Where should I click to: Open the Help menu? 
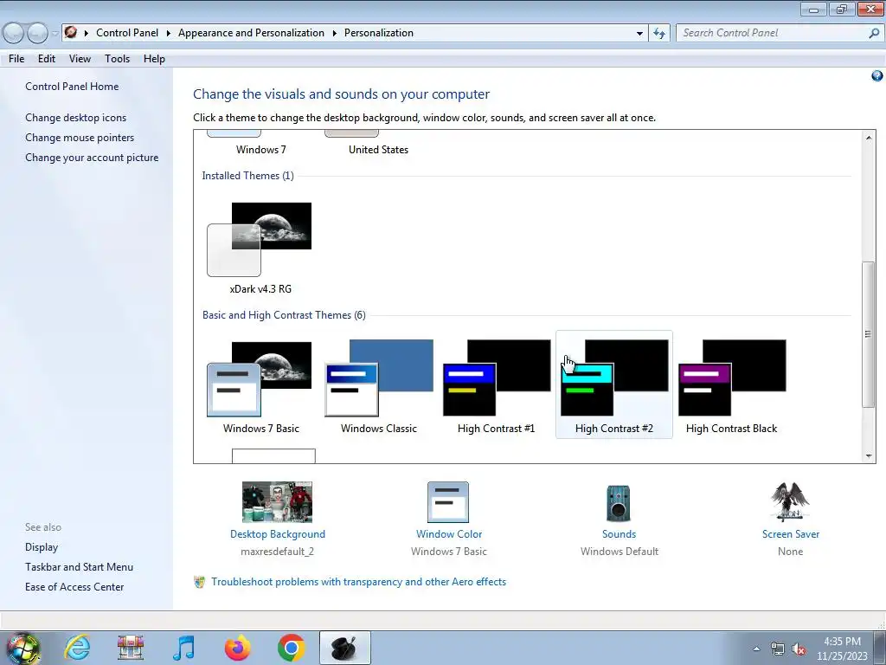coord(154,59)
